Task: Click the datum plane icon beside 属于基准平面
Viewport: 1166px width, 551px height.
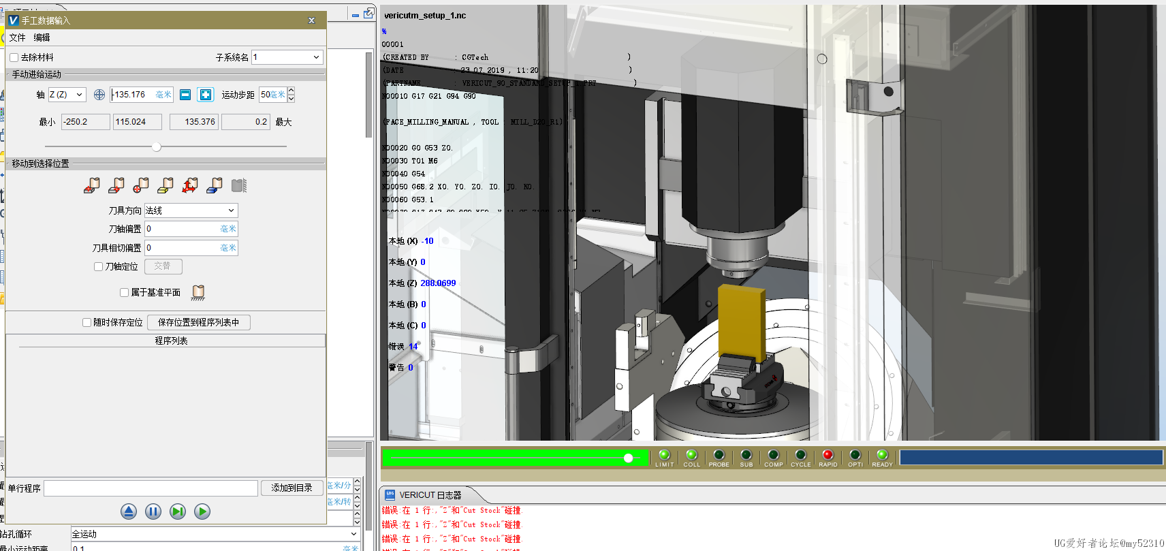Action: click(198, 292)
